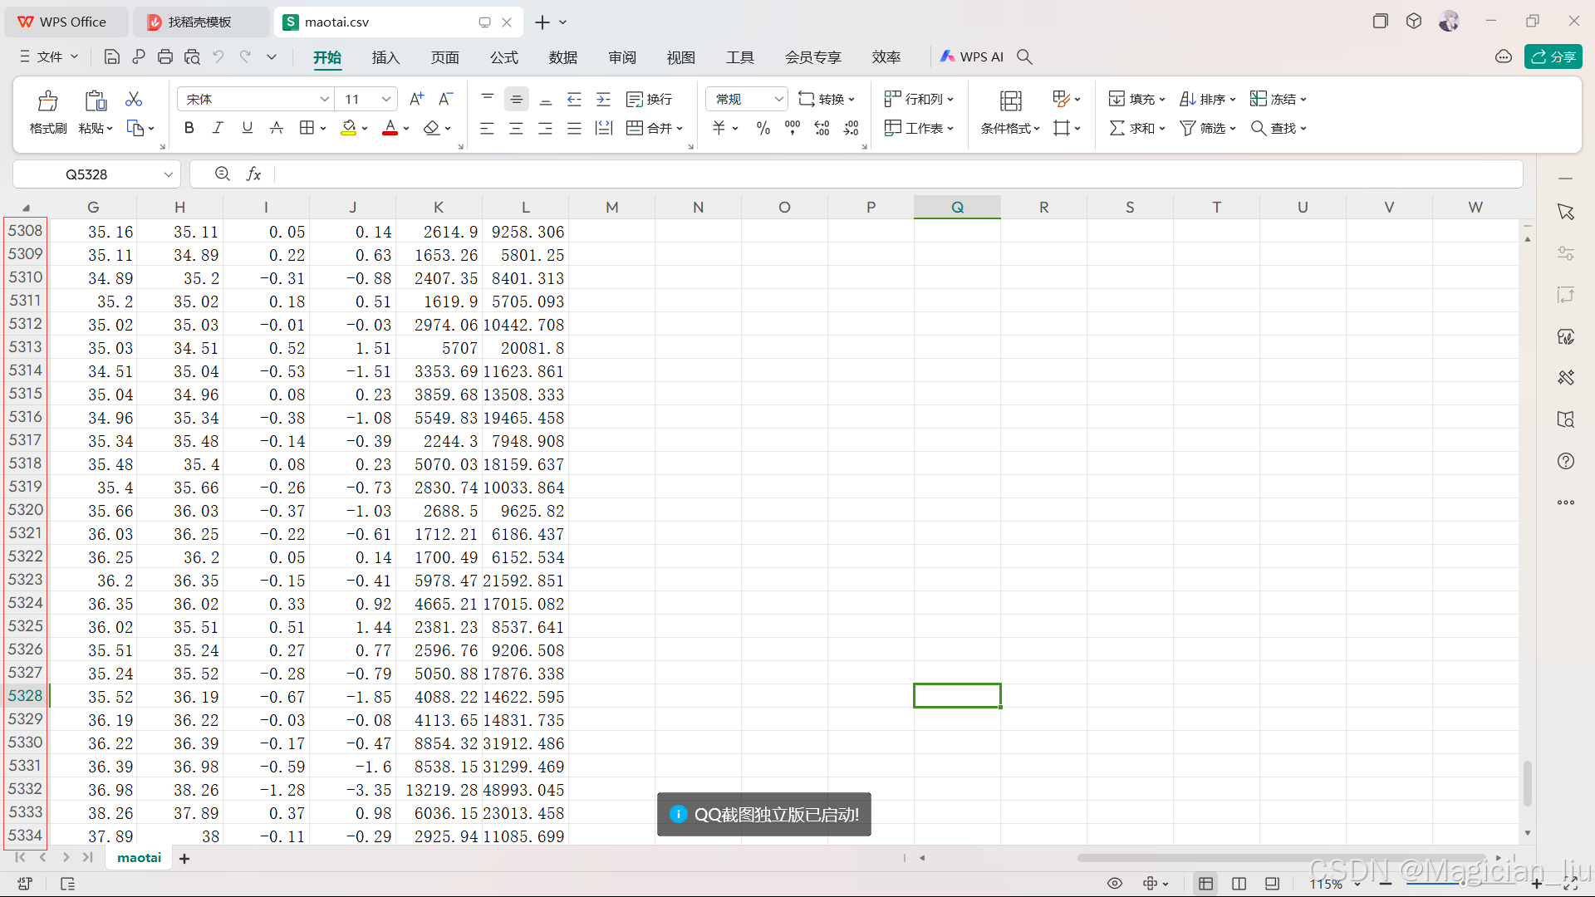Screen dimensions: 1595x897
Task: Click the percent style icon
Action: 763,128
